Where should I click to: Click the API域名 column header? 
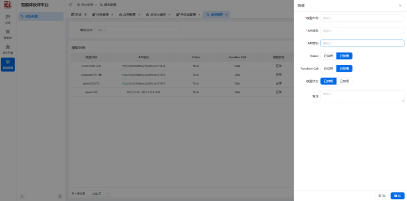coord(144,57)
